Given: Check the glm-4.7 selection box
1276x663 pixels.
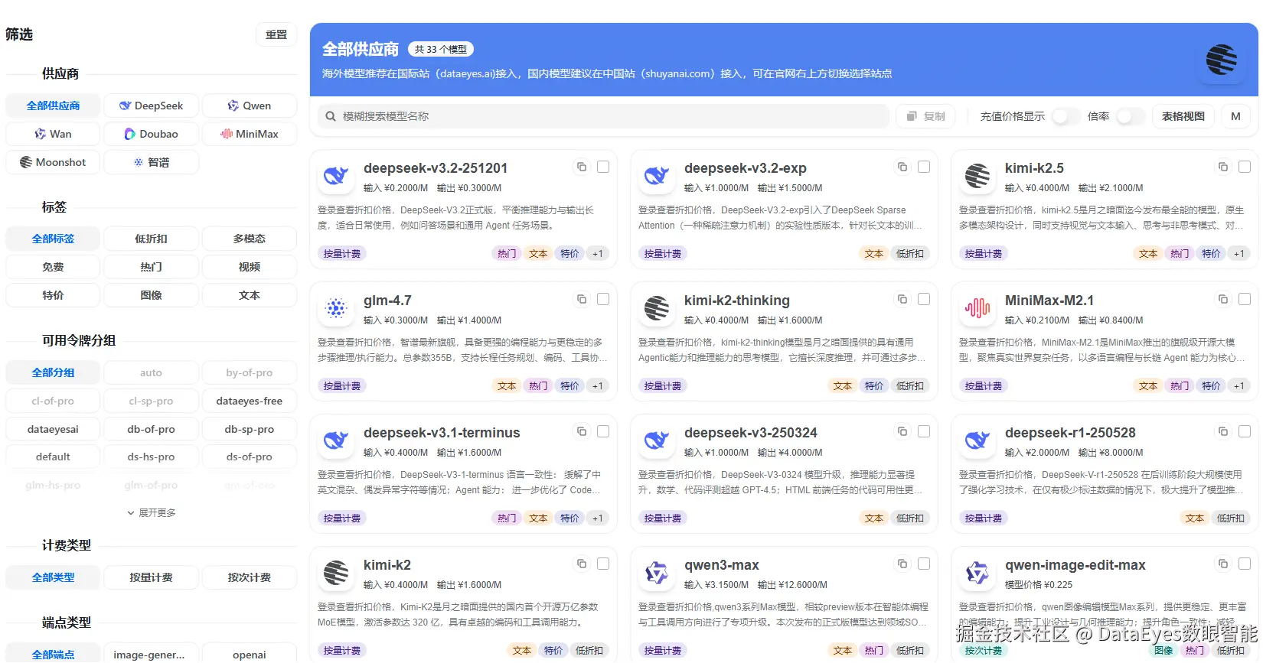Looking at the screenshot, I should [603, 299].
